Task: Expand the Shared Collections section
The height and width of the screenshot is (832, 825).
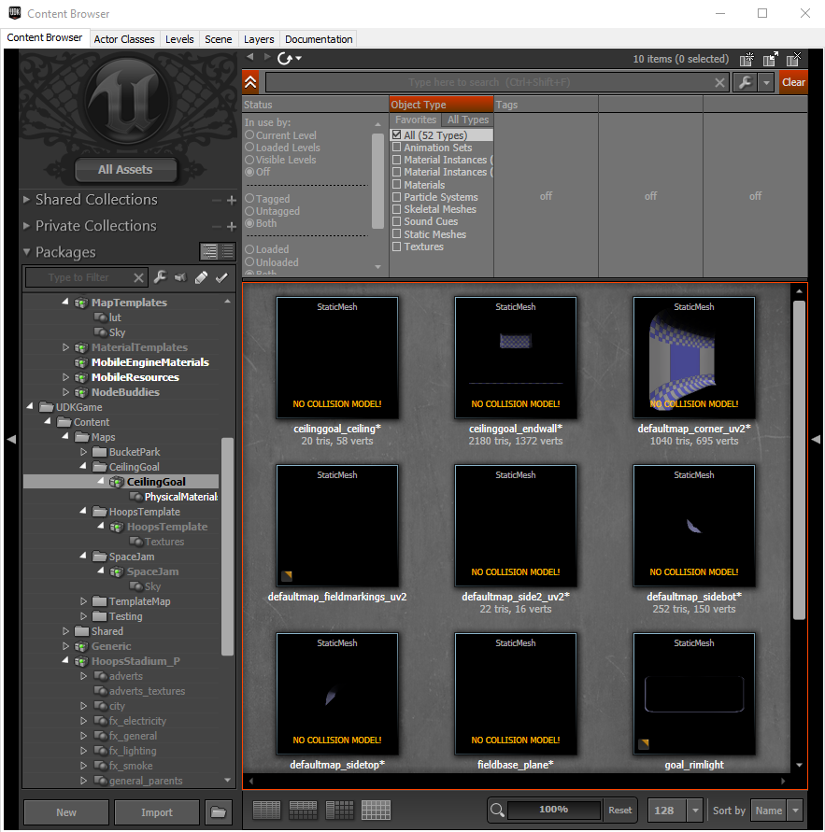Action: pos(26,199)
